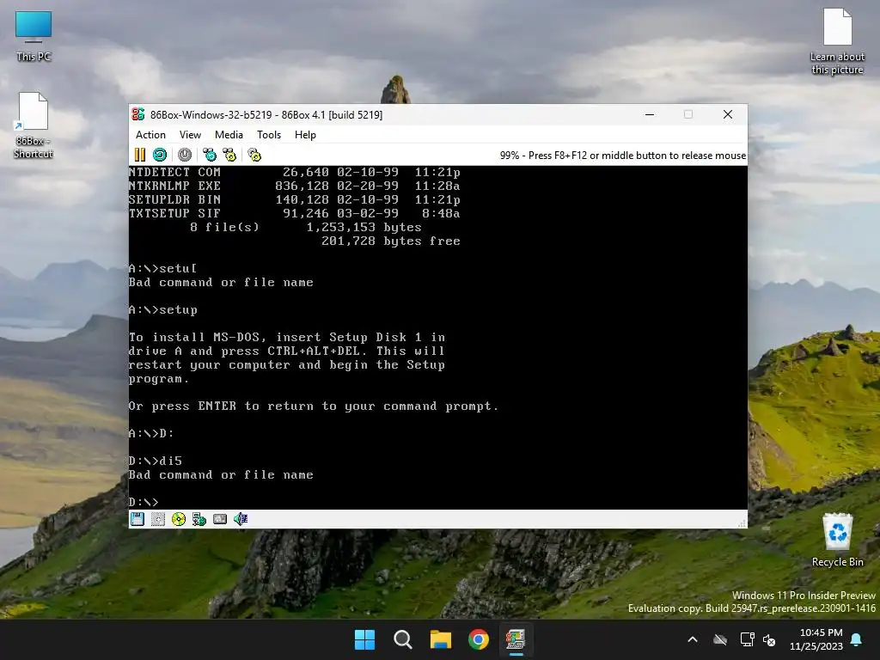Click the gray ACPI shutdown power icon

[x=185, y=155]
